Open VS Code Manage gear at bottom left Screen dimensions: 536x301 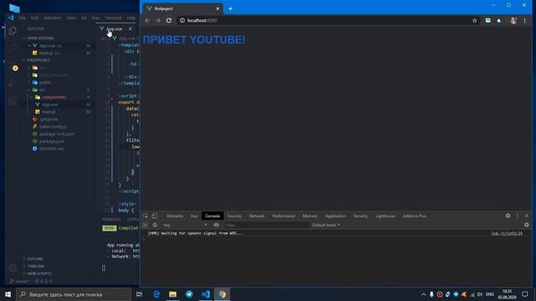[13, 268]
